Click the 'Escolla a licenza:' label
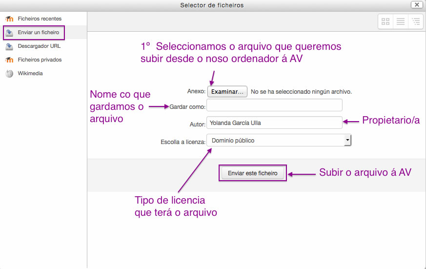426x269 pixels. (183, 142)
